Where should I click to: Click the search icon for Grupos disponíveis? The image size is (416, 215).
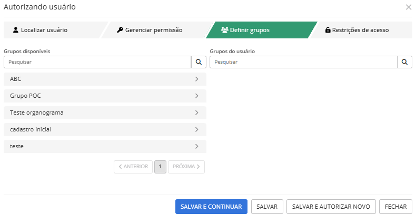pyautogui.click(x=199, y=62)
